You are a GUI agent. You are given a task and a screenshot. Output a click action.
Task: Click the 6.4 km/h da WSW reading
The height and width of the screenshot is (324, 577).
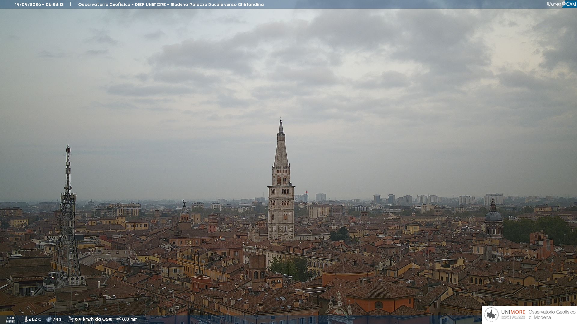[93, 319]
